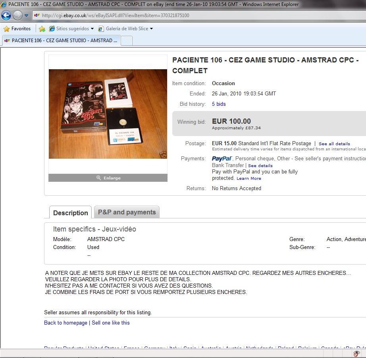Click the eBay favicon in address bar

pos(37,16)
